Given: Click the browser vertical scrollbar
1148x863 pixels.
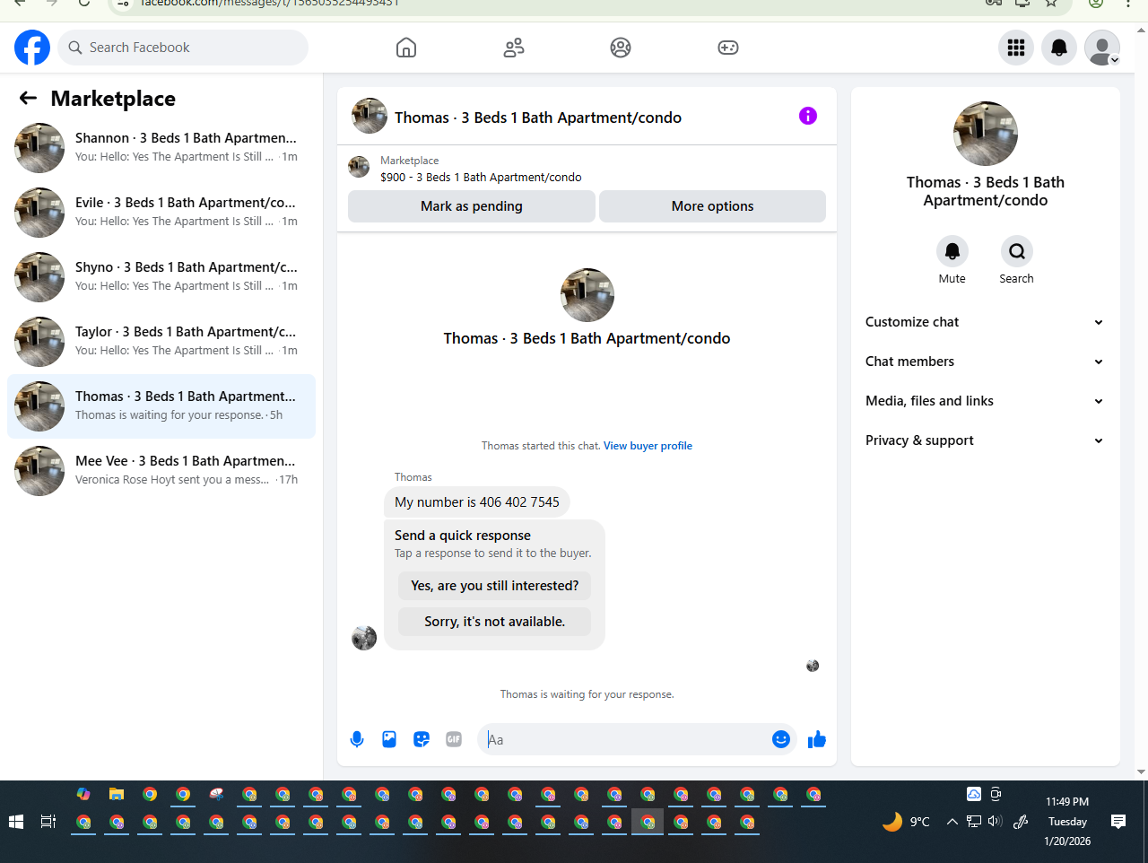Looking at the screenshot, I should pyautogui.click(x=1141, y=399).
